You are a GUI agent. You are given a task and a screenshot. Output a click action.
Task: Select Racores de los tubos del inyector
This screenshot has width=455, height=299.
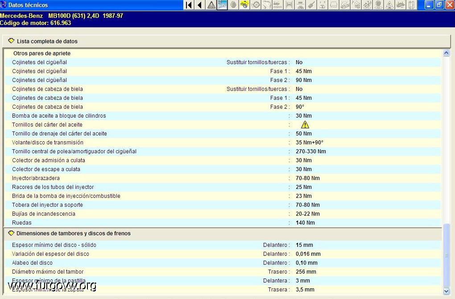53,187
